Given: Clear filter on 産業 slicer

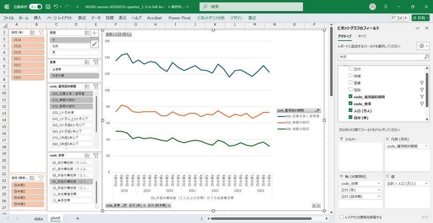Looking at the screenshot, I should [x=96, y=62].
